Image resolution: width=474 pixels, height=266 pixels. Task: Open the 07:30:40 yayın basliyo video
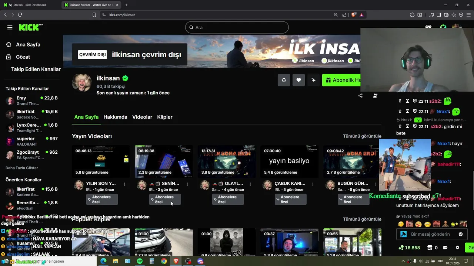point(289,161)
